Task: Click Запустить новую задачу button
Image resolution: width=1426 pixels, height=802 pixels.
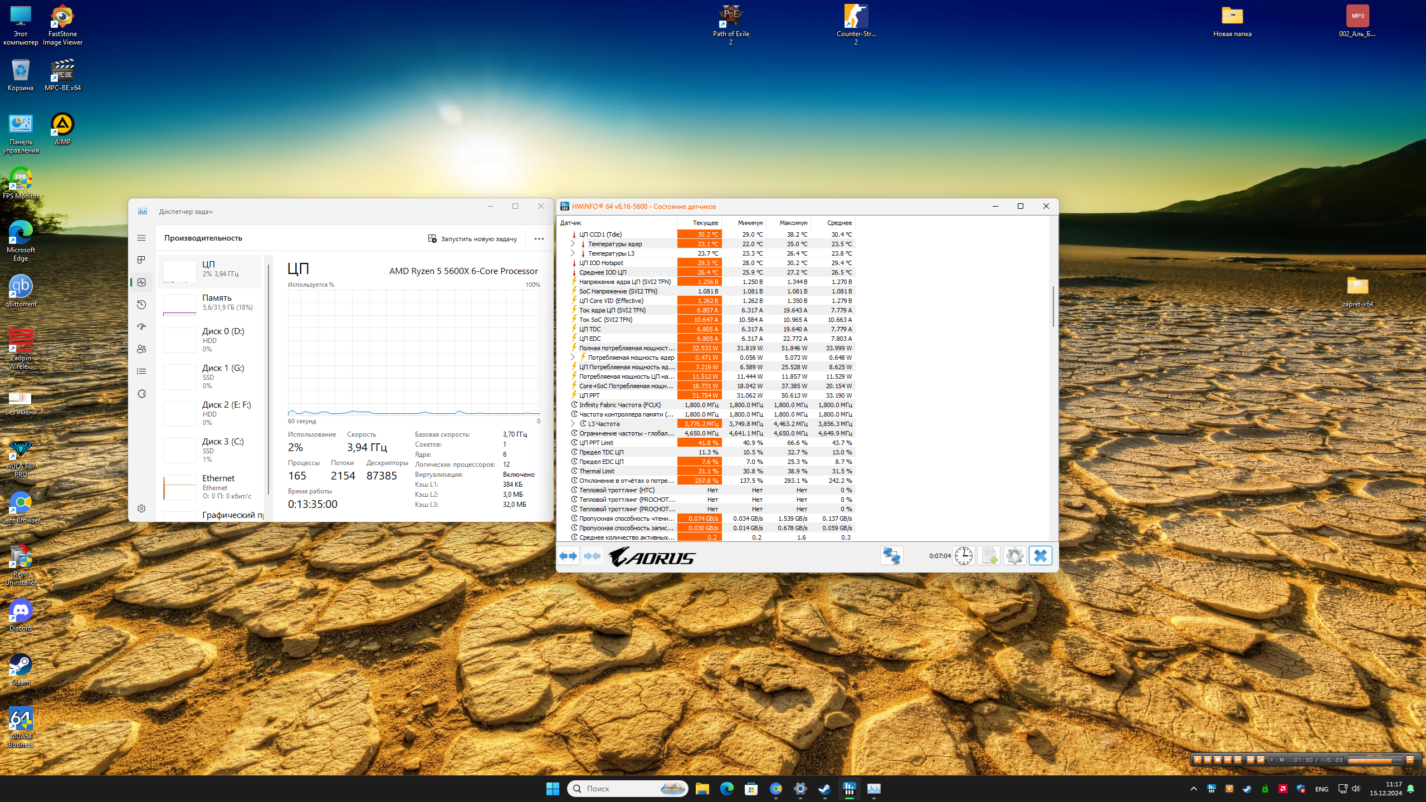Action: pos(472,239)
